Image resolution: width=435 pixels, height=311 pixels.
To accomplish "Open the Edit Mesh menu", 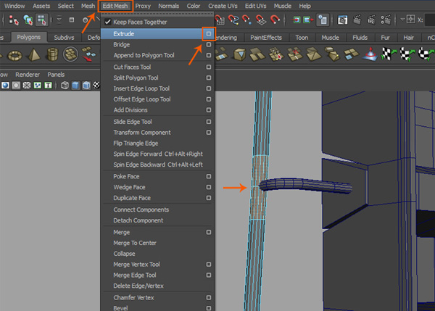I will click(115, 6).
